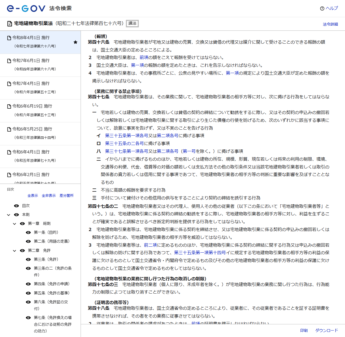Select the 令和7年6月1日 施行 version
Viewport: 345px width, 337px height.
40,65
